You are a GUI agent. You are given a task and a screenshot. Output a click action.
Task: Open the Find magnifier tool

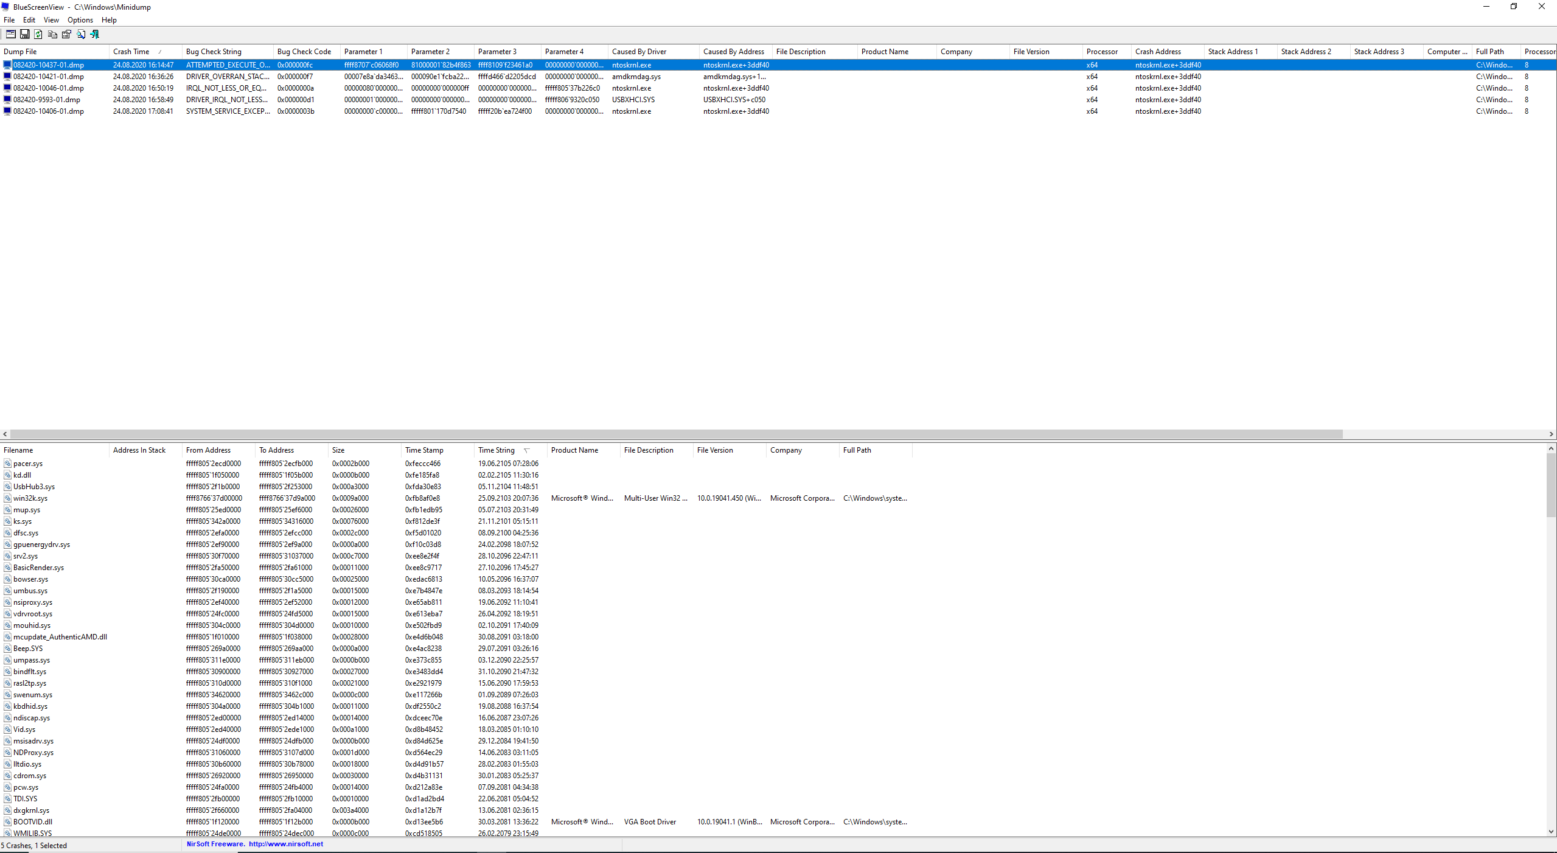(80, 34)
